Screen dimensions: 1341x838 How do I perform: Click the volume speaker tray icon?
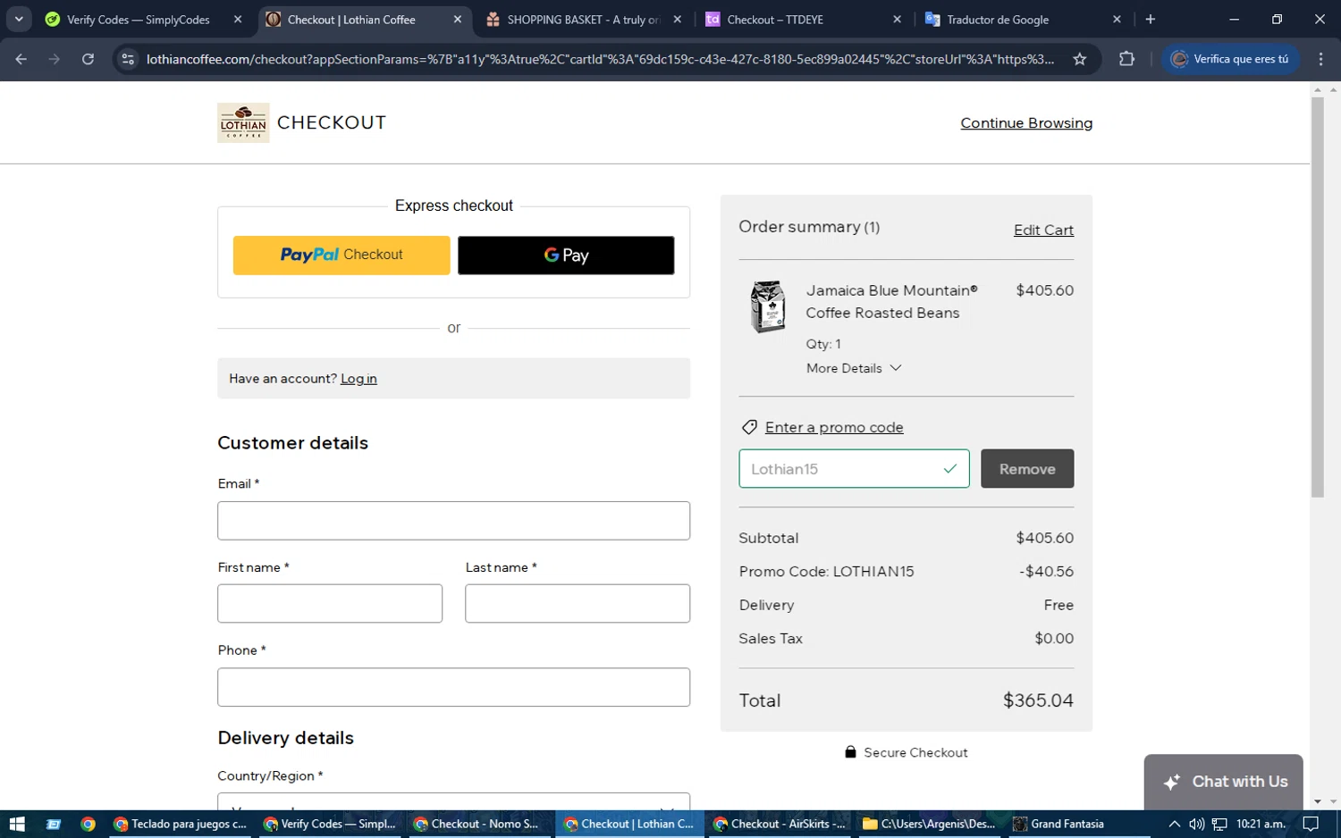tap(1196, 824)
